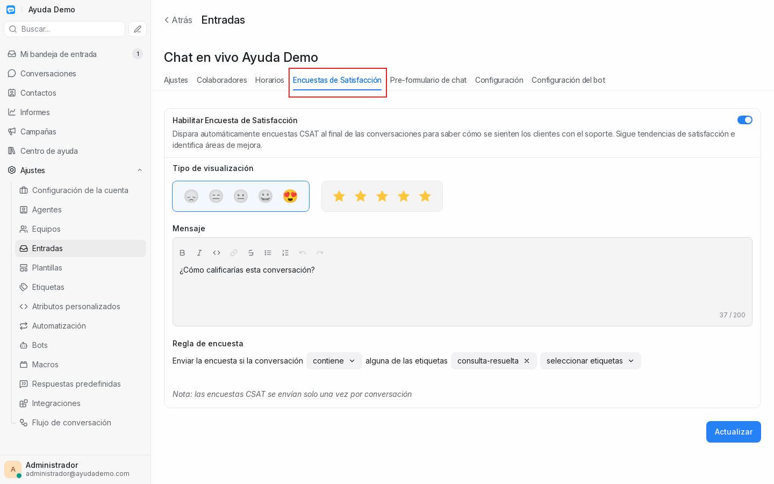
Task: Select the neutral emoji face
Action: pos(241,196)
